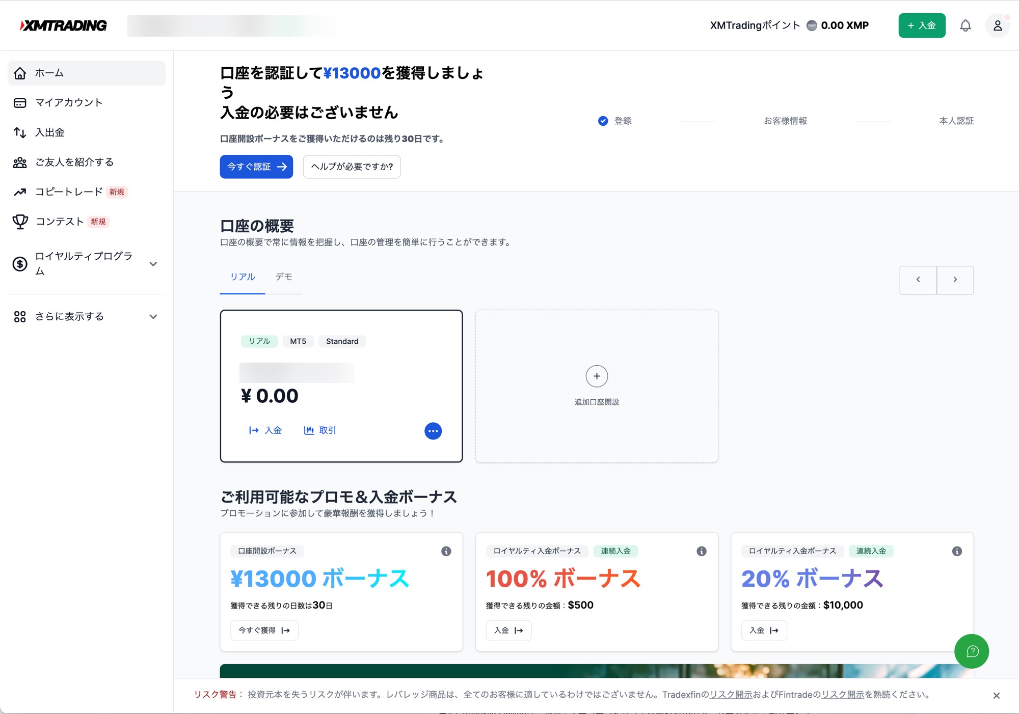Click 入金 on the 100% bonus card
The width and height of the screenshot is (1019, 714).
[x=508, y=630]
